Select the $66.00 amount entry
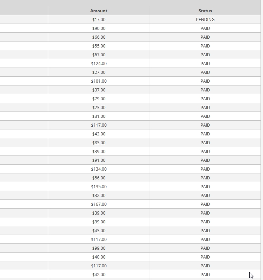263x280 pixels. 99,37
